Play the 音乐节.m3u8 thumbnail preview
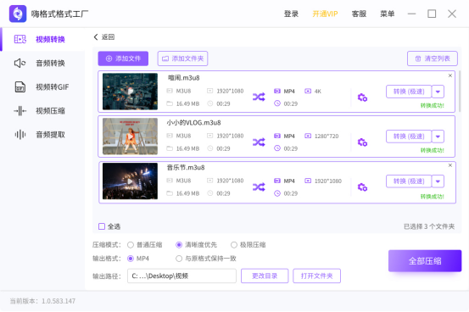Viewport: 469px width, 312px height. pos(130,181)
